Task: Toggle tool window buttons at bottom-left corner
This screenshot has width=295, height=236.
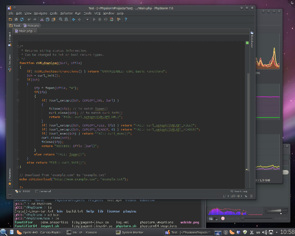Action: click(x=10, y=196)
